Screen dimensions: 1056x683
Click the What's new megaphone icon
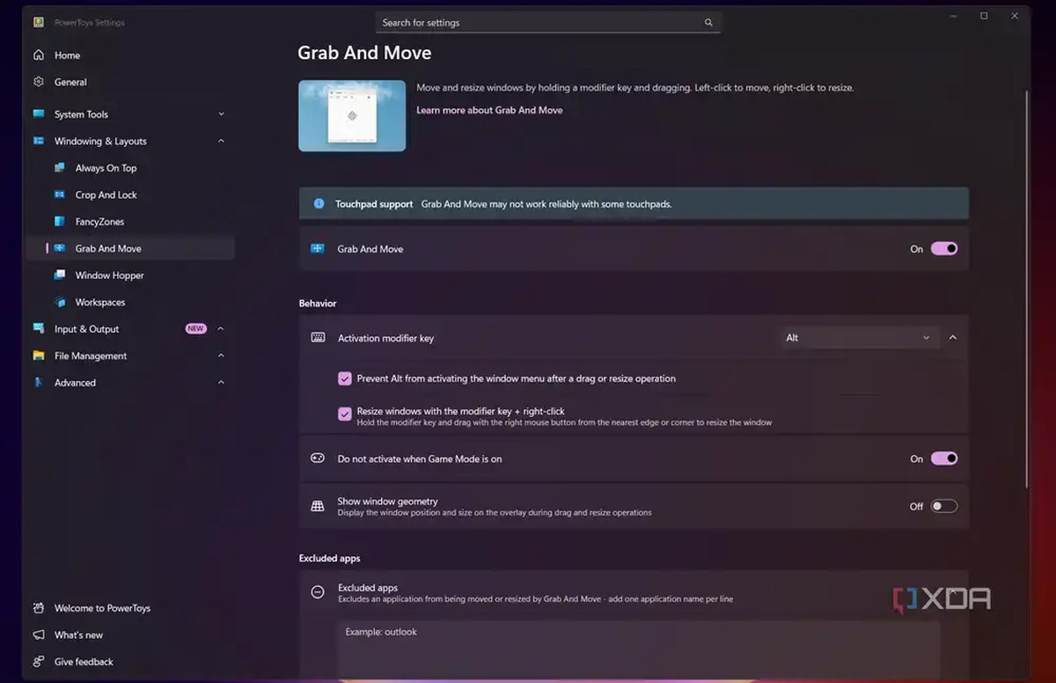click(39, 635)
